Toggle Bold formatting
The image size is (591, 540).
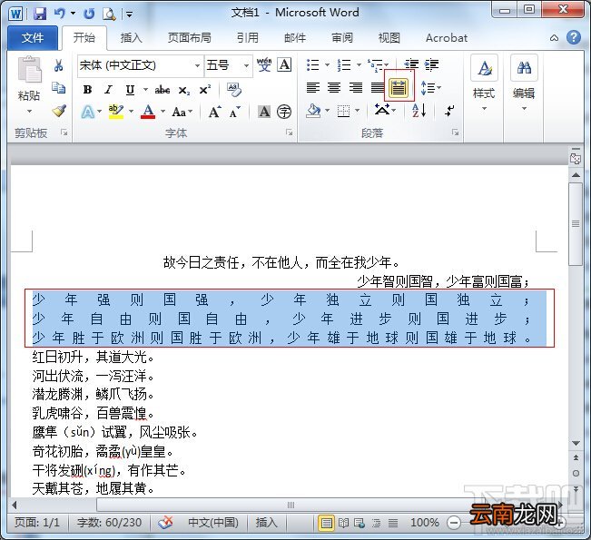point(87,90)
